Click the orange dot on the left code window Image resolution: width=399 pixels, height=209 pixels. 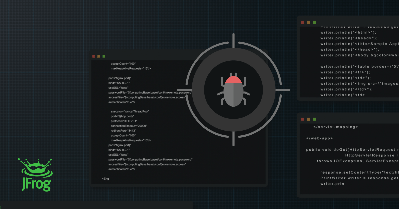click(99, 56)
